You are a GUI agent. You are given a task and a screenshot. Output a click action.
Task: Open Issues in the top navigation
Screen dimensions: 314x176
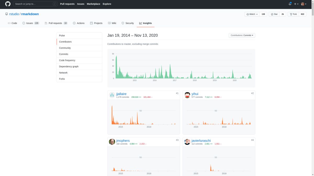tap(81, 4)
